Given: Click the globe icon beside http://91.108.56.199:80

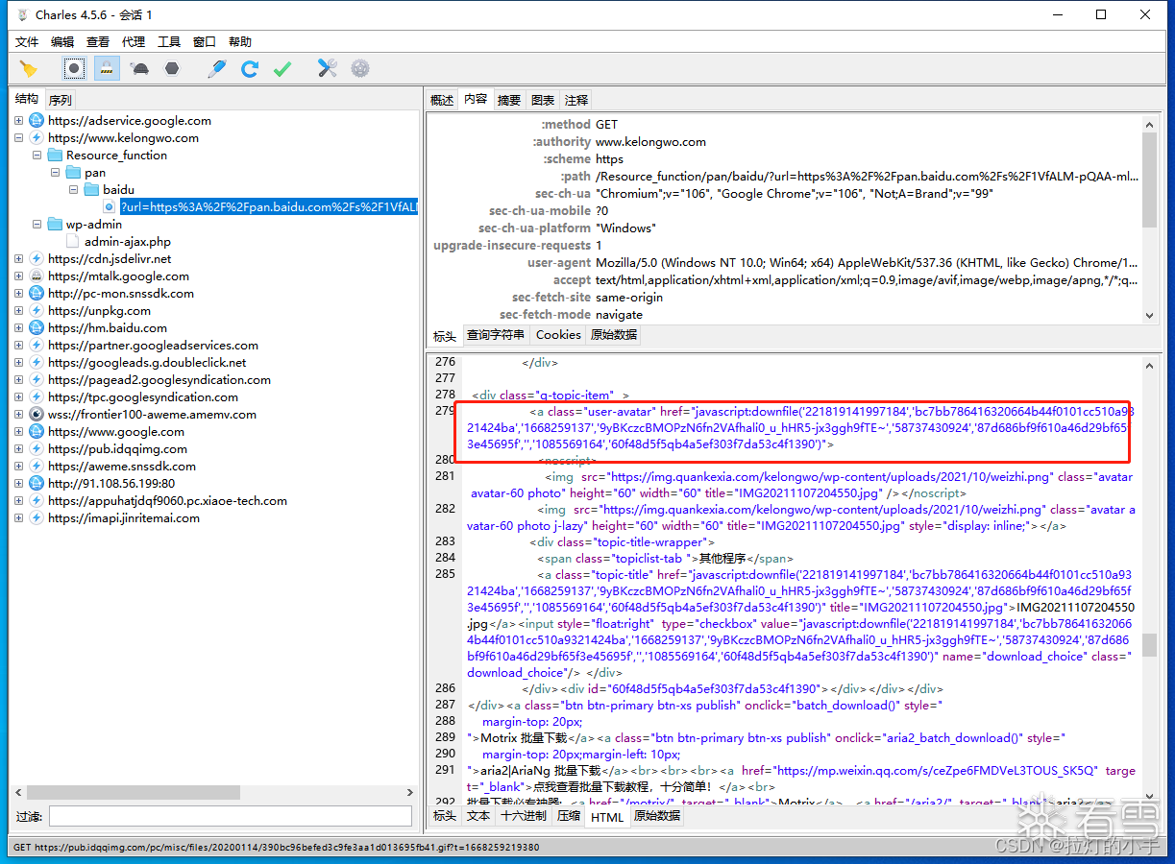Looking at the screenshot, I should [x=37, y=484].
